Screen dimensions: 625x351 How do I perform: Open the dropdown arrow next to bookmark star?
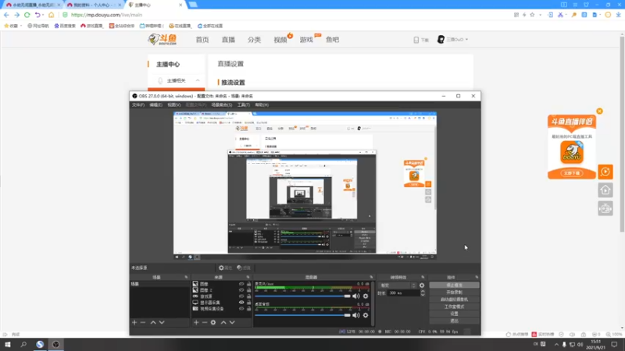click(540, 15)
